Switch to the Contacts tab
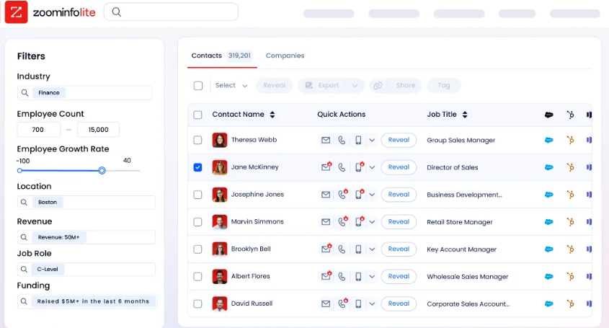The image size is (609, 328). point(221,56)
